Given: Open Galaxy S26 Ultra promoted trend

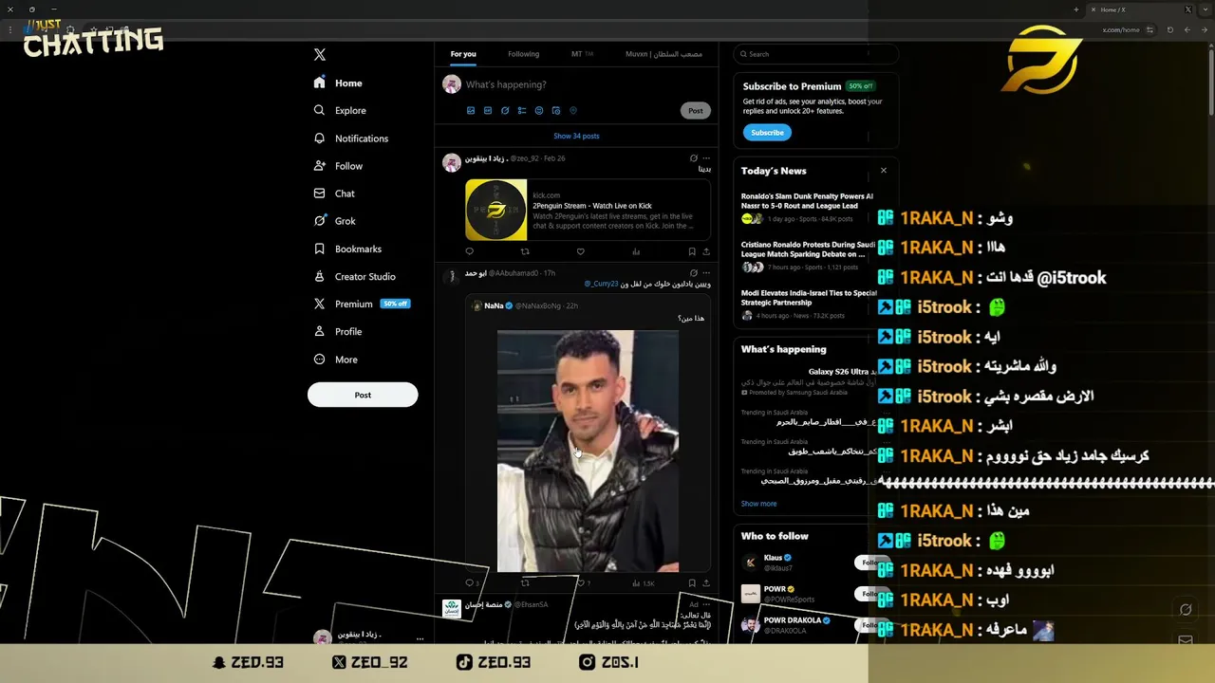Looking at the screenshot, I should (808, 380).
